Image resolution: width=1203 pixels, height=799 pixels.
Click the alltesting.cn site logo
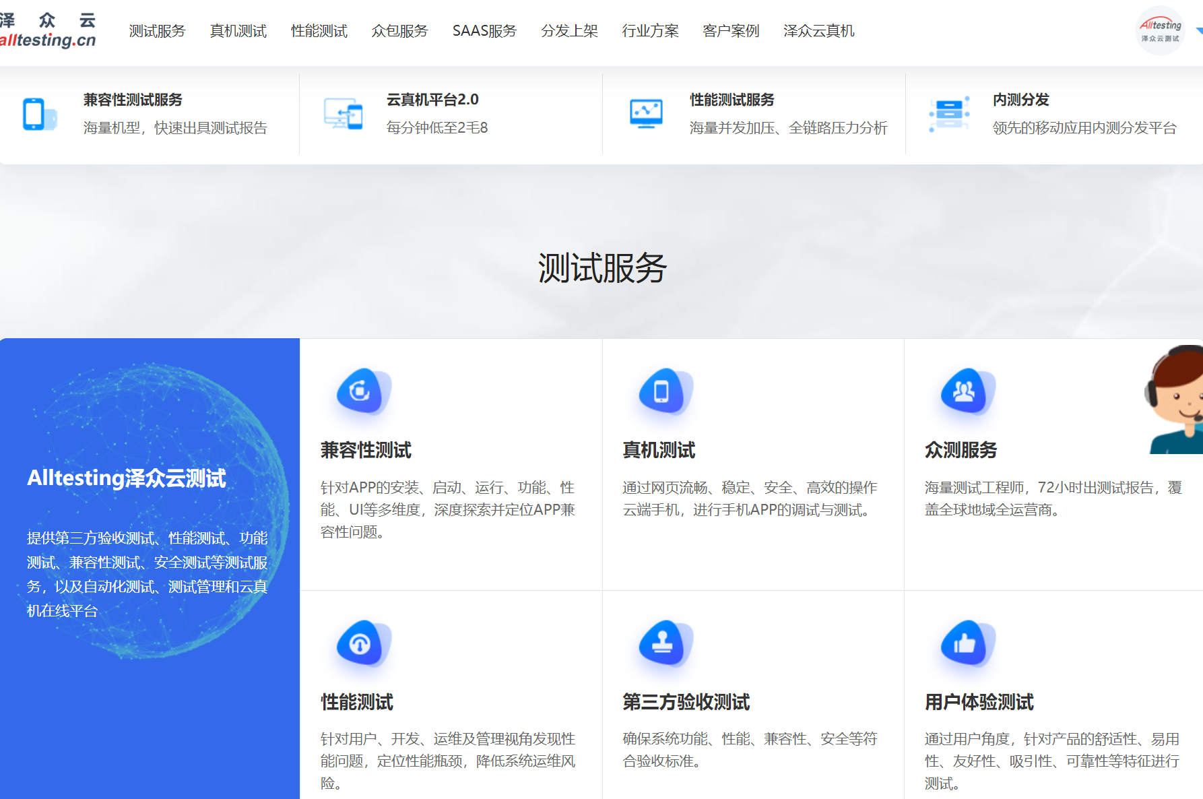(x=47, y=31)
